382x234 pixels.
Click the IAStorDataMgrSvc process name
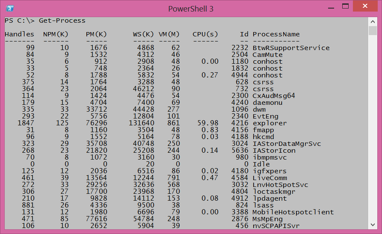click(287, 144)
